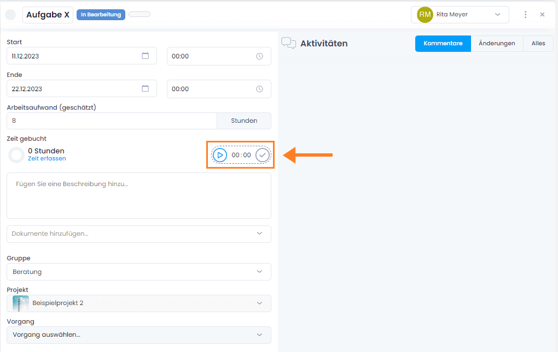558x352 pixels.
Task: Click the Start time clock icon
Action: pos(259,56)
